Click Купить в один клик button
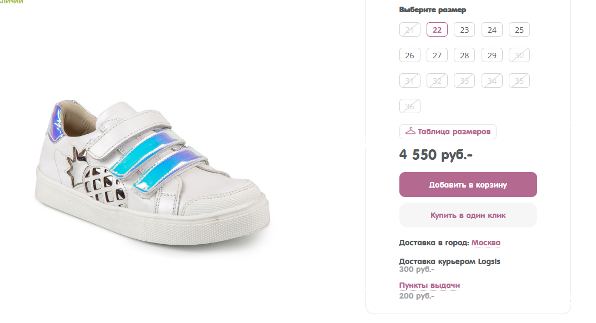The width and height of the screenshot is (596, 323). [468, 215]
